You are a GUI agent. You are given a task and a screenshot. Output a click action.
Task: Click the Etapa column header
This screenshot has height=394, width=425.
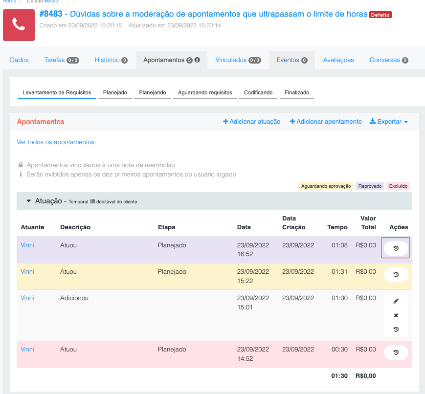(x=166, y=227)
